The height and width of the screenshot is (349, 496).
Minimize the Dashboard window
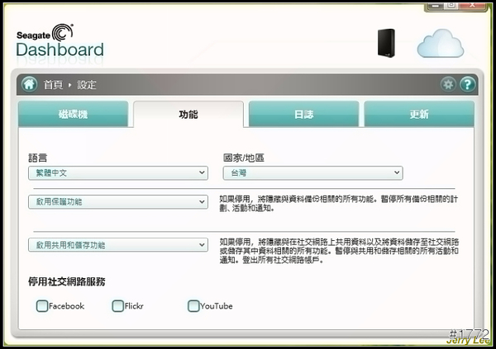435,6
